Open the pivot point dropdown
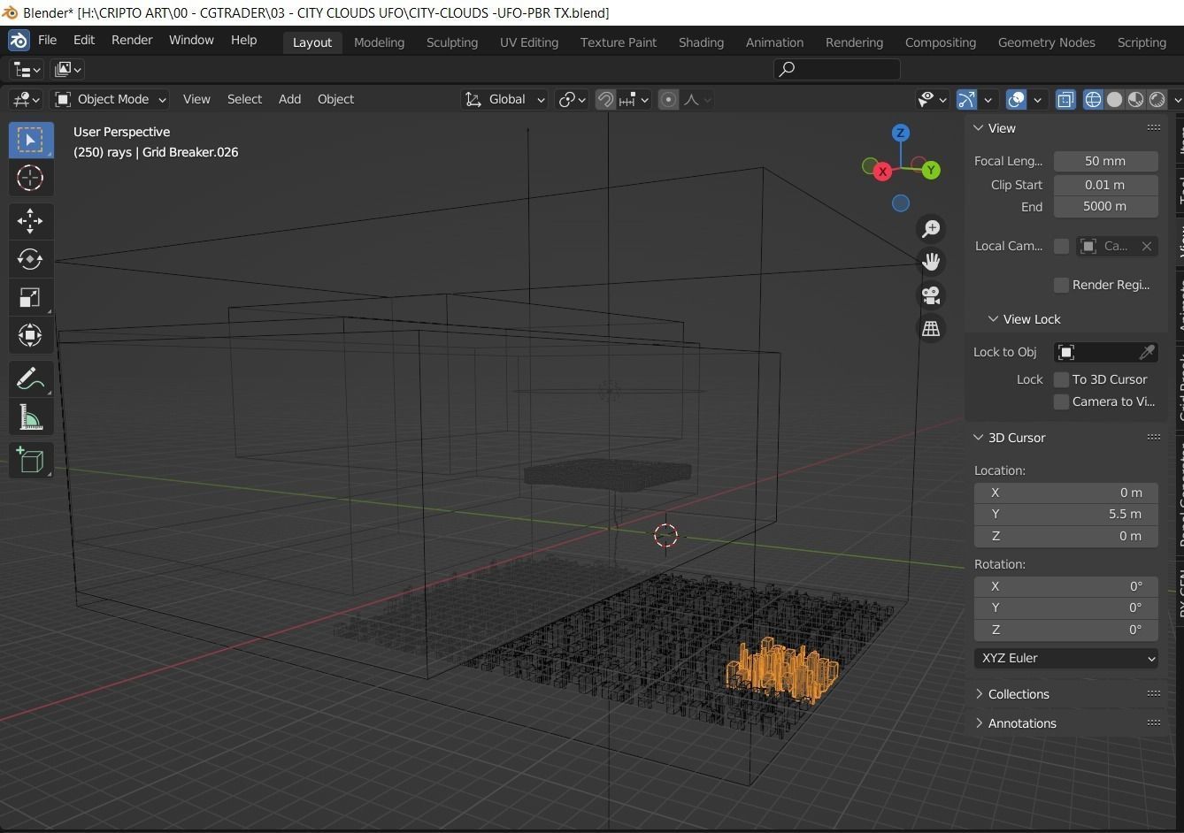The height and width of the screenshot is (833, 1184). [x=572, y=99]
